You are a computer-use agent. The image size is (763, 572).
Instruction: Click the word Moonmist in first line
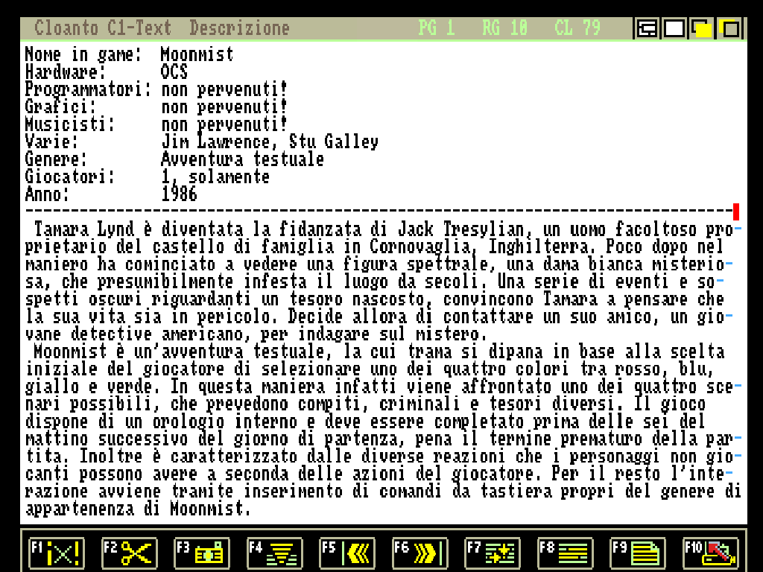pos(197,54)
